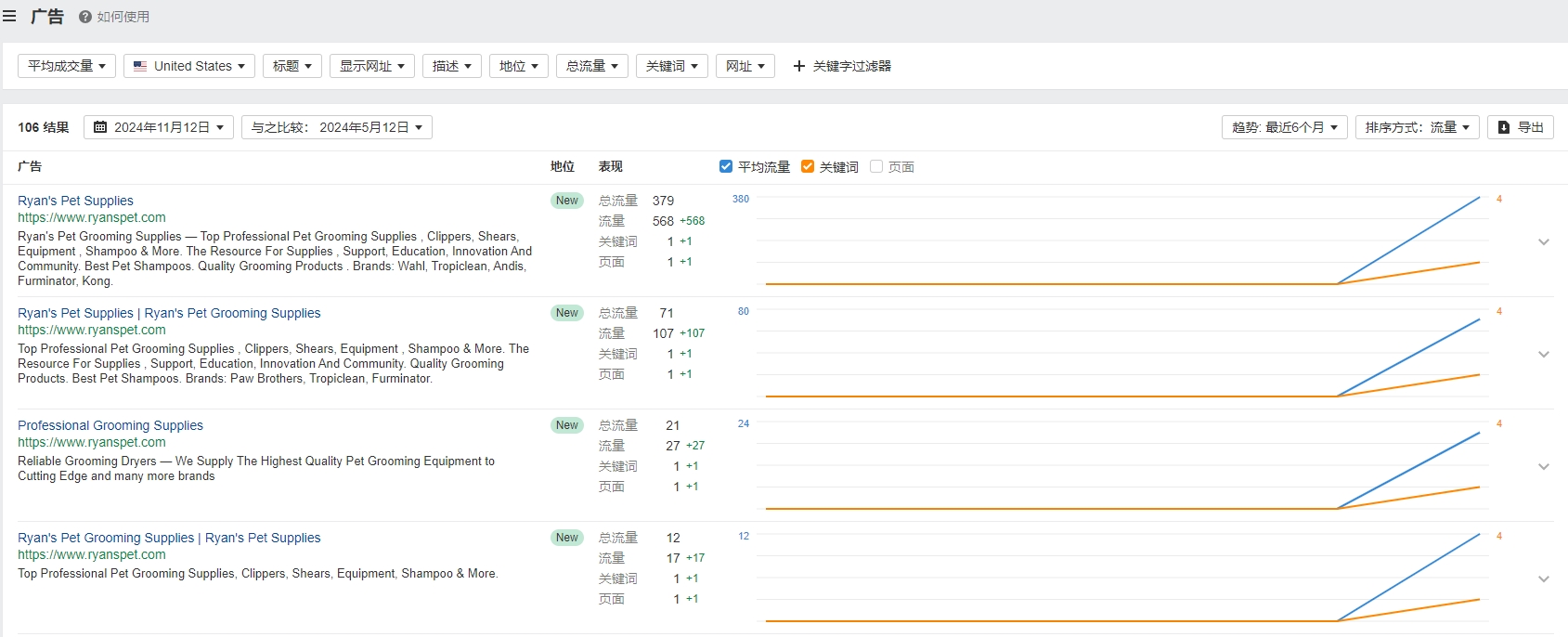This screenshot has height=637, width=1568.
Task: Click the +568 traffic change value
Action: point(693,221)
